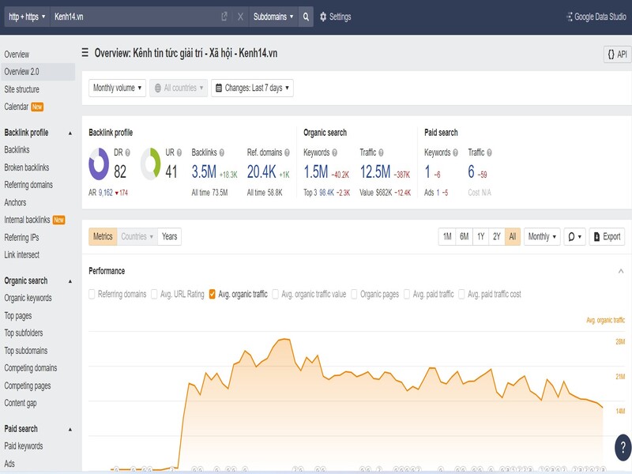Open the Countries chart dropdown
This screenshot has height=474, width=632.
(137, 236)
